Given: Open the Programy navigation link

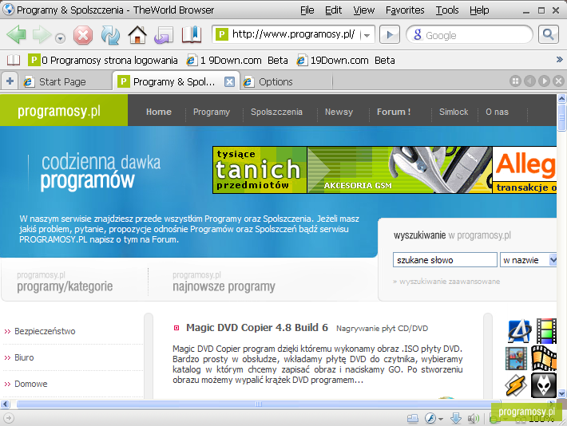Looking at the screenshot, I should [x=212, y=112].
